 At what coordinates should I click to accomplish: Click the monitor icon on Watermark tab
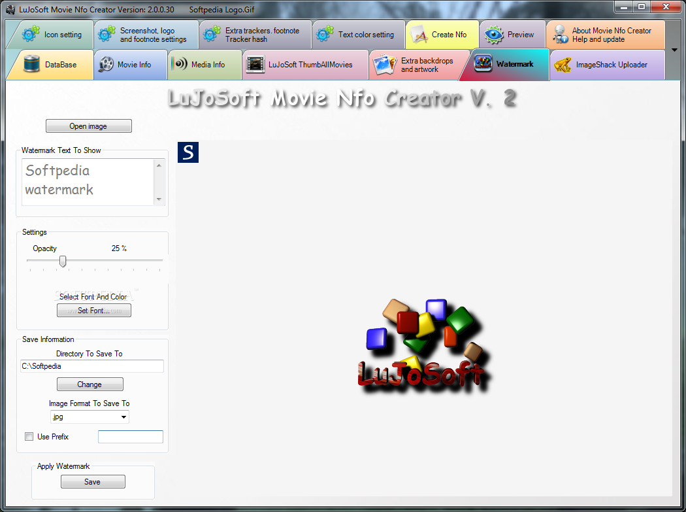pos(483,63)
